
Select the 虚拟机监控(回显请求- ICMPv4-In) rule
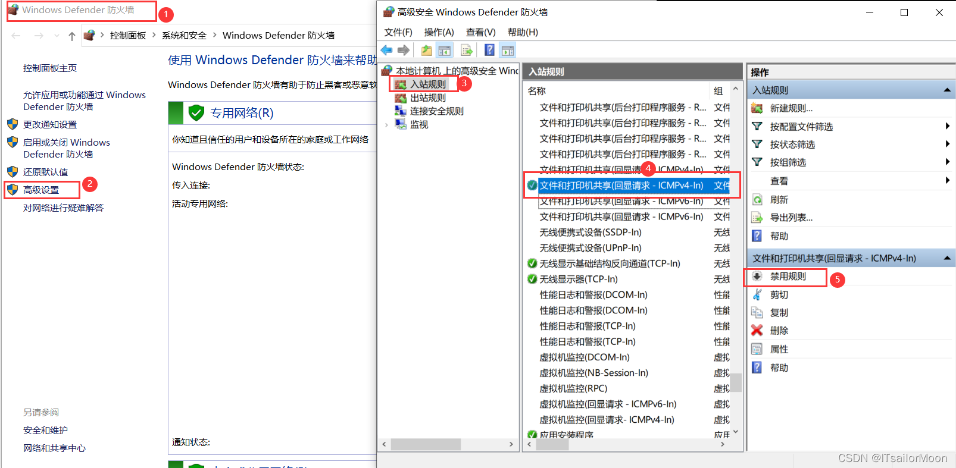tap(607, 420)
